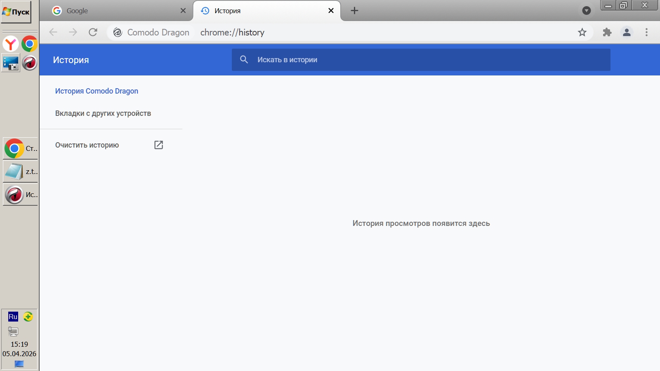Open the Пуск start menu

click(x=16, y=12)
